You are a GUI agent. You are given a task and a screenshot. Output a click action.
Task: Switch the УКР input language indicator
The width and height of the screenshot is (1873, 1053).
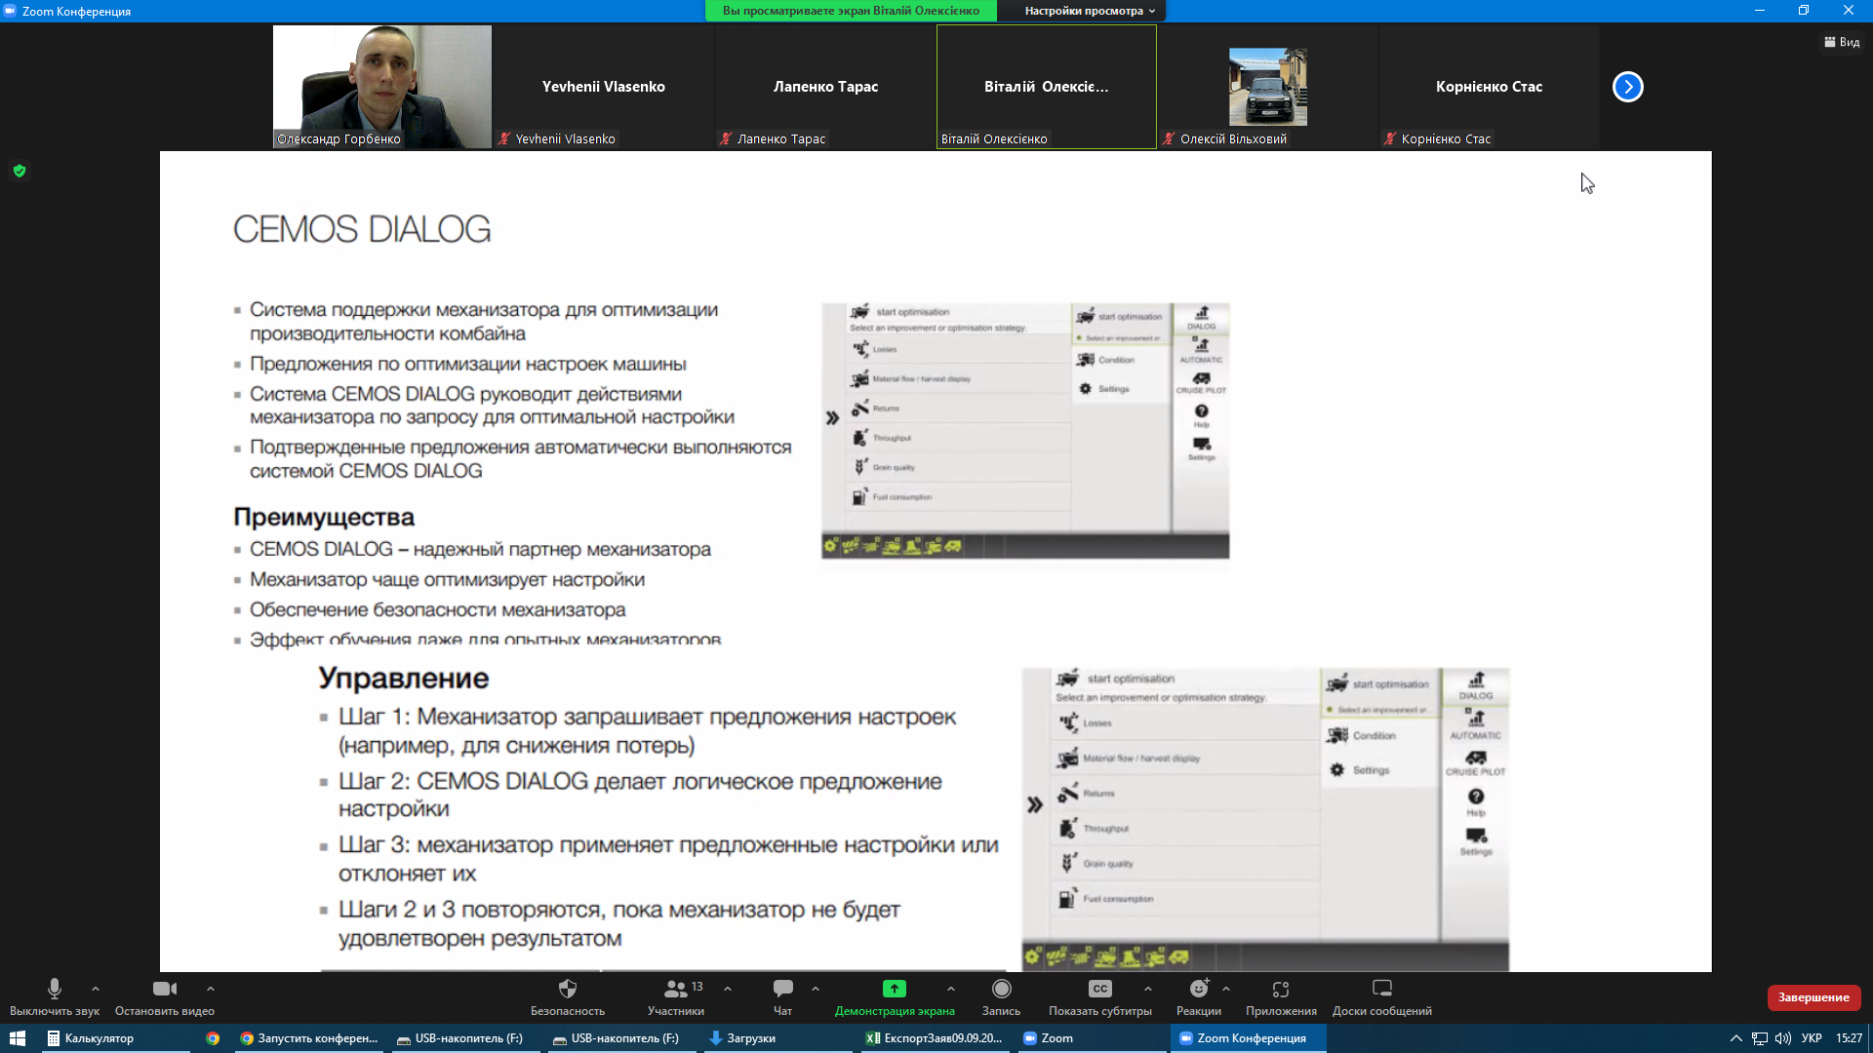coord(1812,1038)
